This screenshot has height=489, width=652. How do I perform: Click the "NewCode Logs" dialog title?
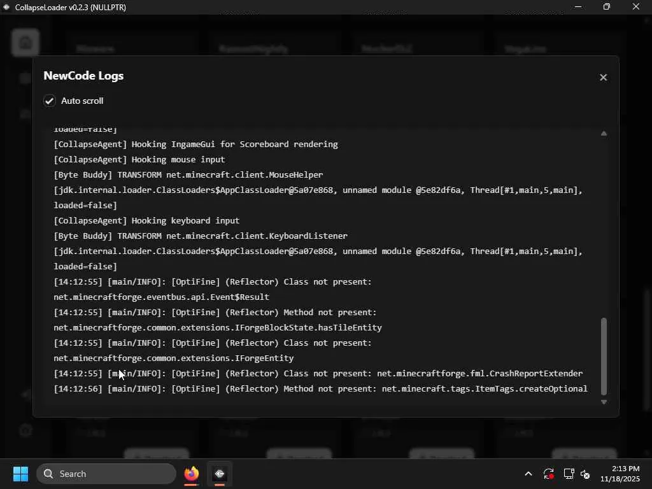point(83,76)
